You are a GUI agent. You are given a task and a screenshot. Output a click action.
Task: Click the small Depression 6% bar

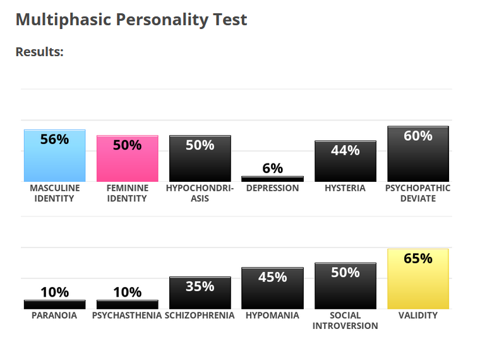point(272,179)
